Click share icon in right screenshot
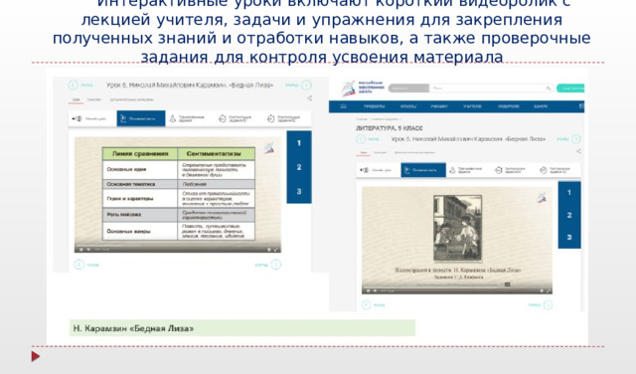 tap(578, 151)
